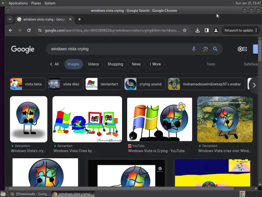The image size is (262, 197).
Task: Click the vertical scrollbar thumb
Action: click(x=260, y=51)
